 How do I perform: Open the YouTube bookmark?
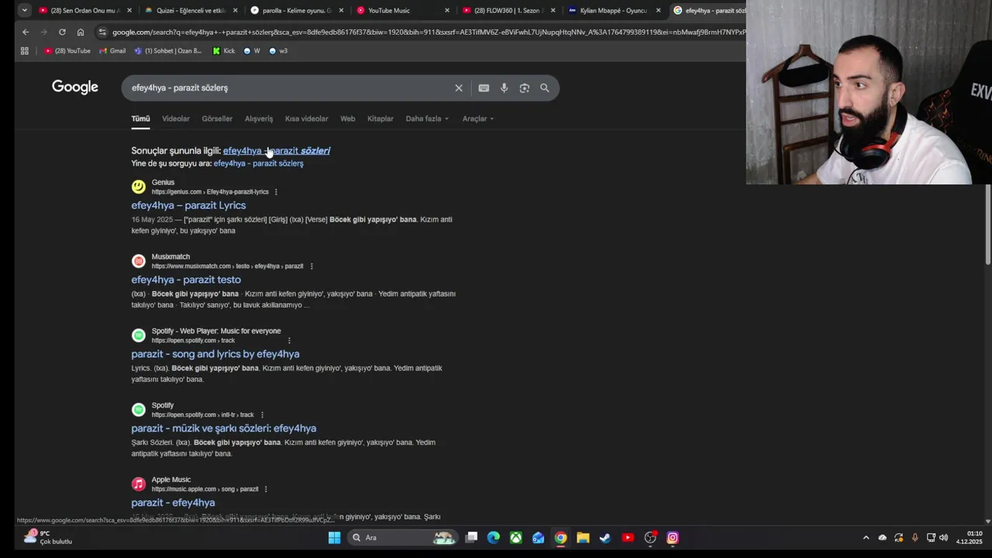click(x=67, y=50)
